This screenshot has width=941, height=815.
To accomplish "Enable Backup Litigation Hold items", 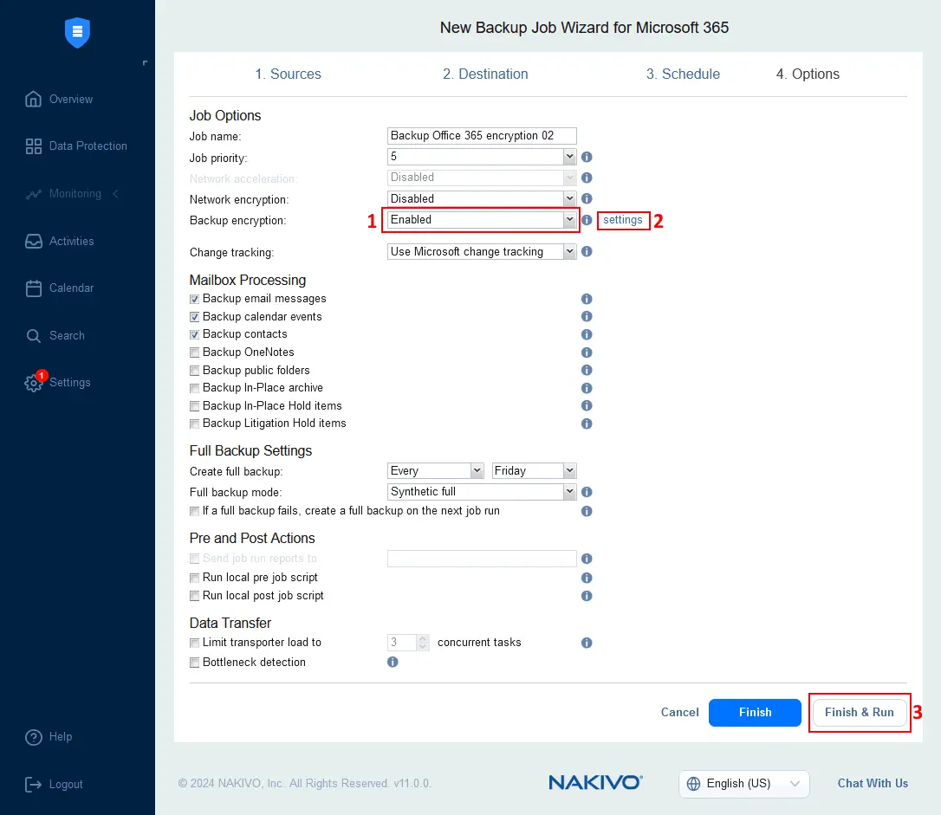I will click(194, 424).
